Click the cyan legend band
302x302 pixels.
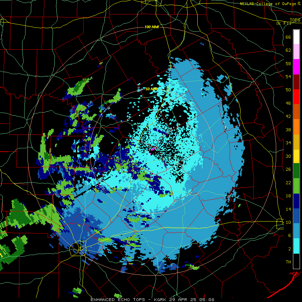[x=296, y=246]
